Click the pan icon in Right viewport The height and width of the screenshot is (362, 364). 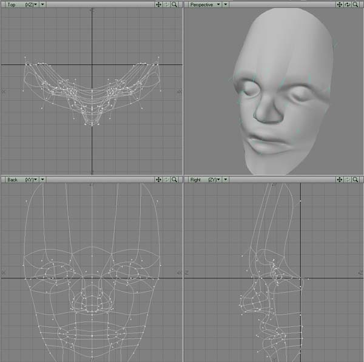[340, 179]
